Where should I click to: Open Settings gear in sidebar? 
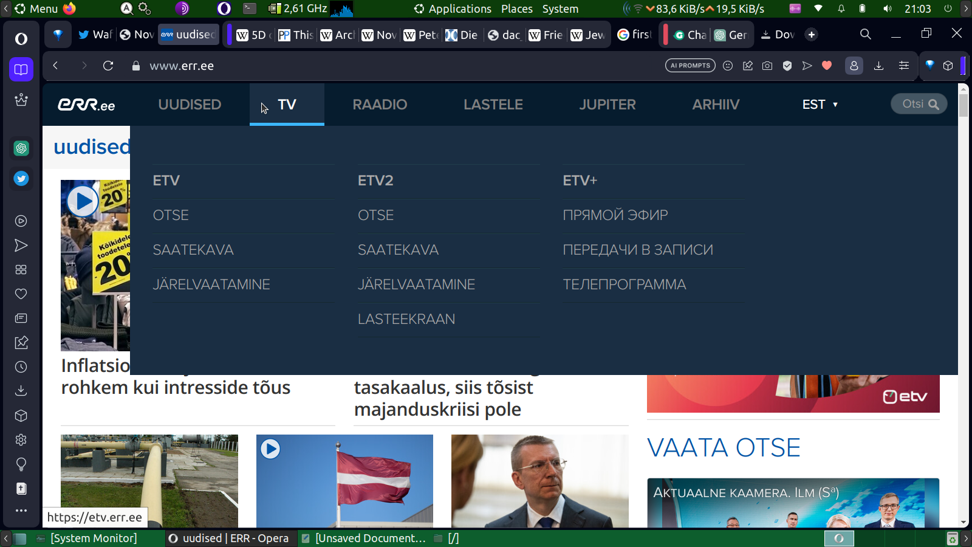pyautogui.click(x=21, y=440)
